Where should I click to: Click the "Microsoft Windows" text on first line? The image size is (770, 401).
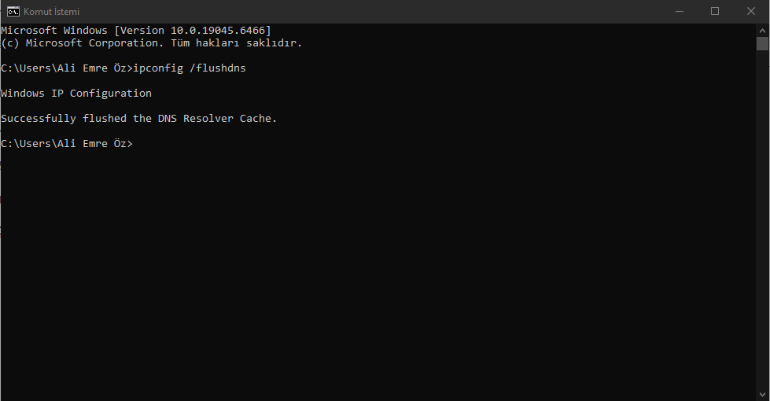tap(54, 30)
